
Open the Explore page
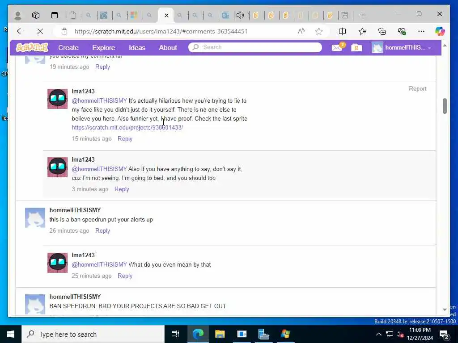[104, 47]
